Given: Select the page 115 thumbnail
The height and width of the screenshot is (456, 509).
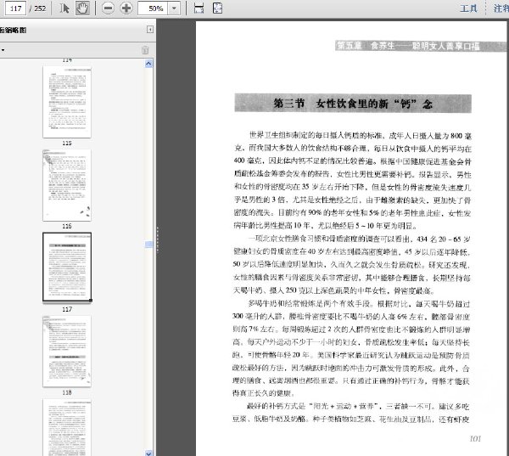Looking at the screenshot, I should 67,102.
